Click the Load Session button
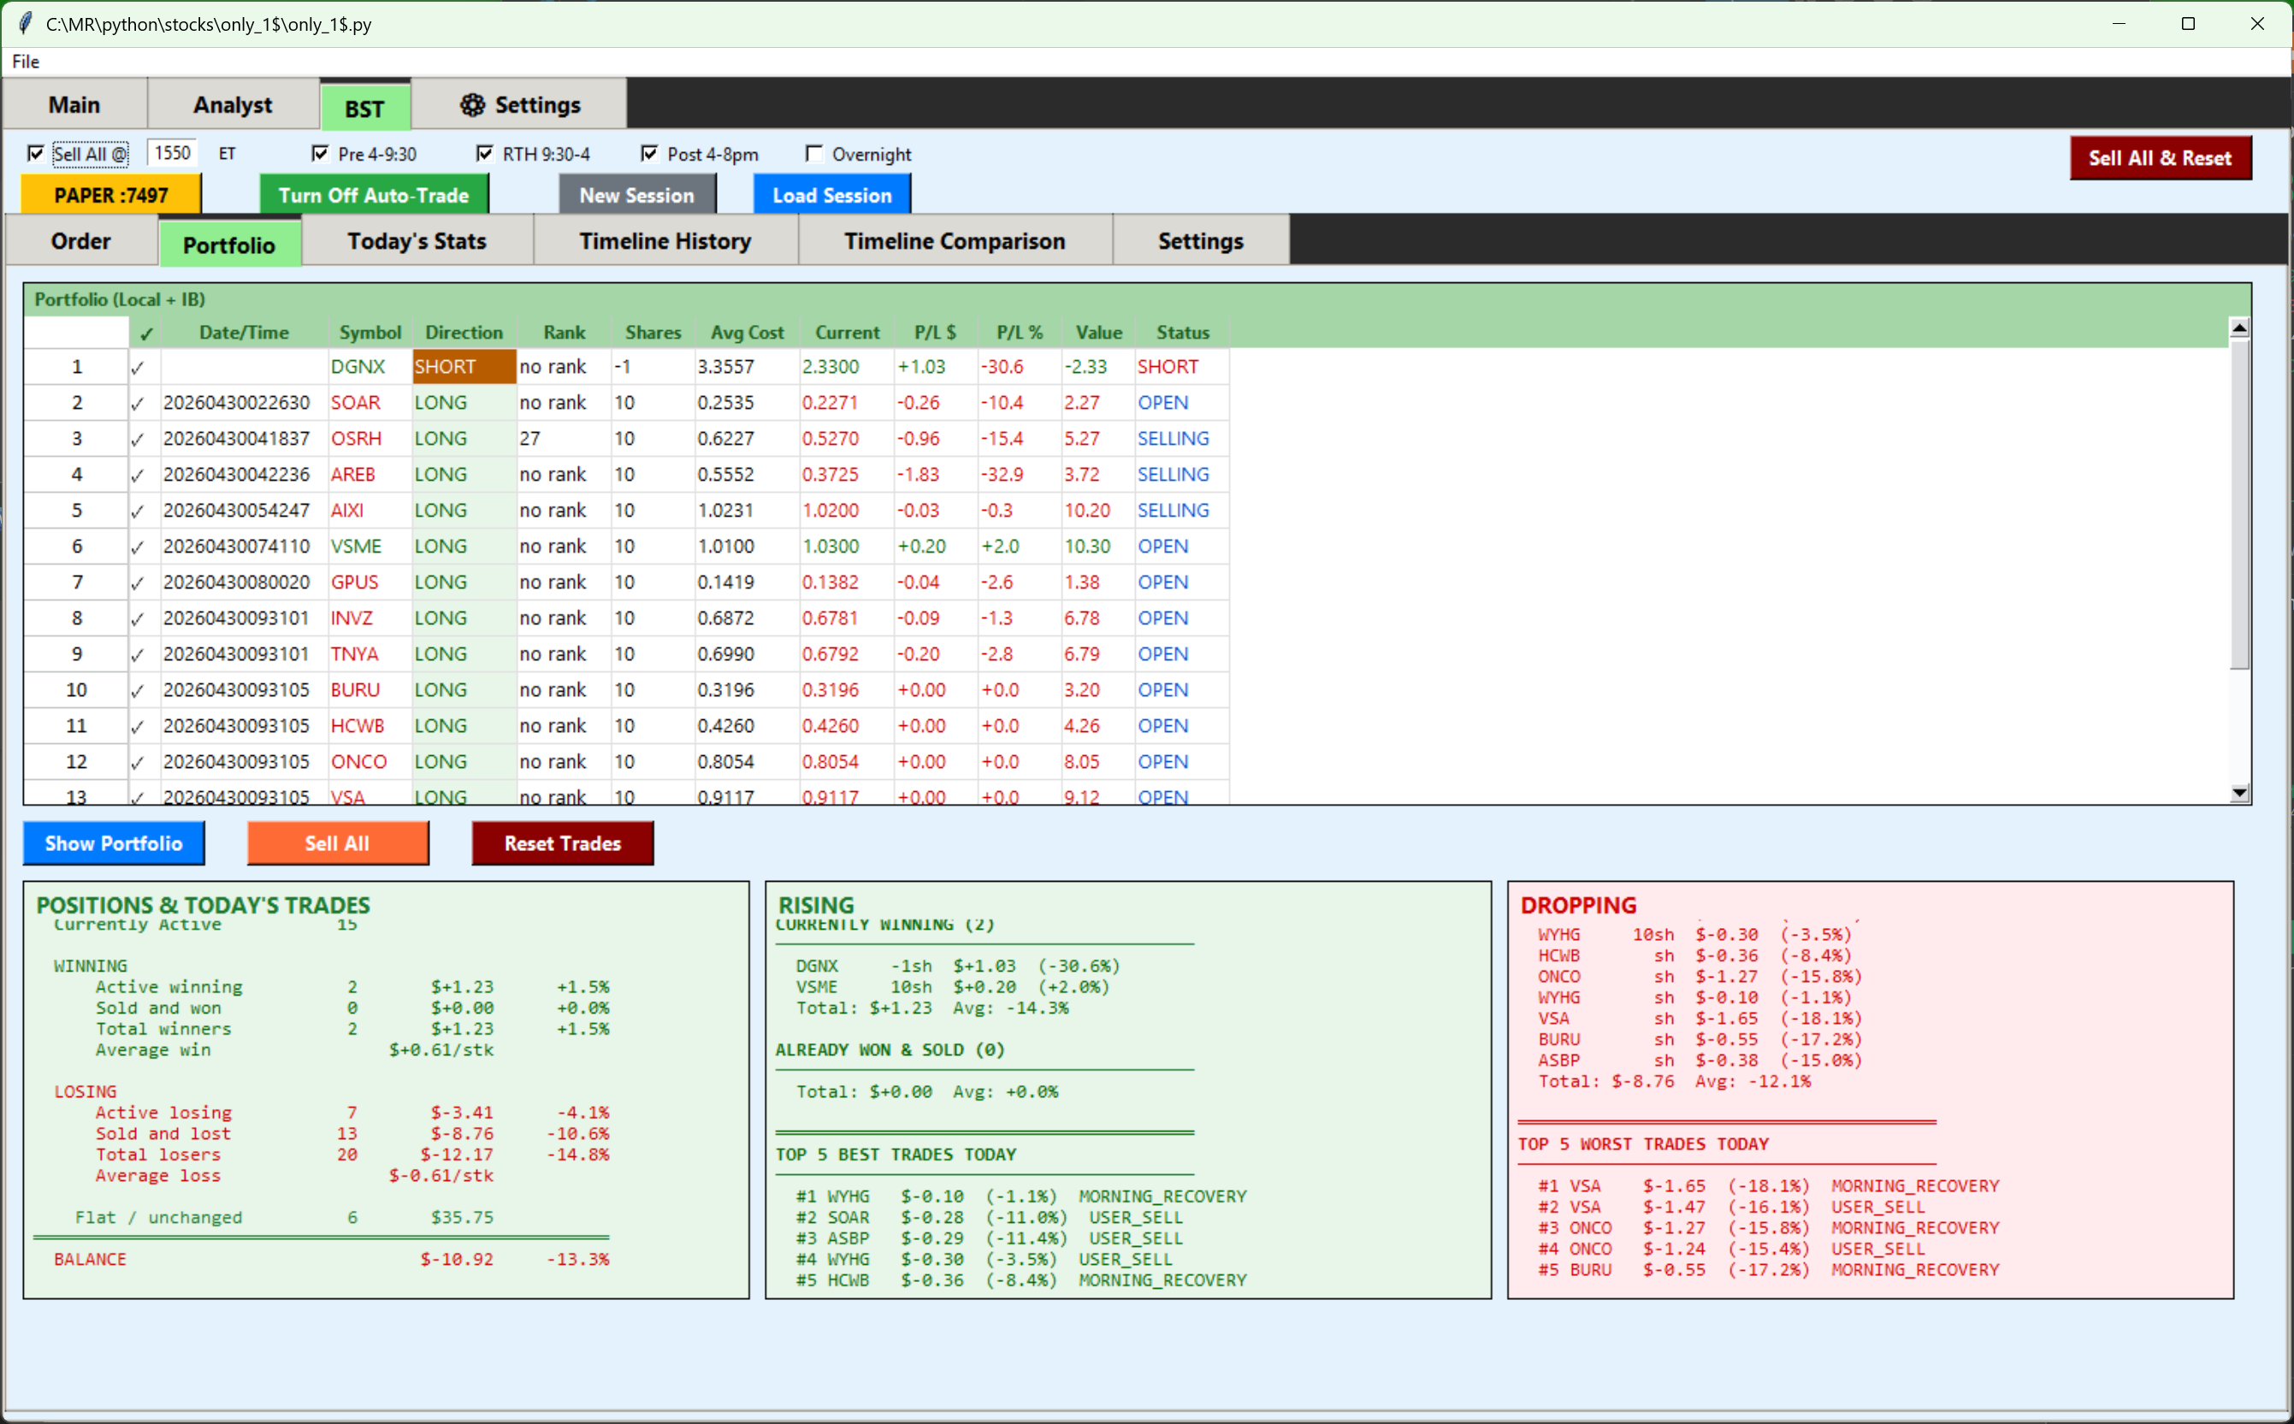The width and height of the screenshot is (2294, 1424). [832, 195]
